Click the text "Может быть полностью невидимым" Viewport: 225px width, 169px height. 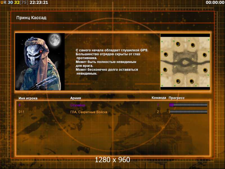pyautogui.click(x=106, y=62)
